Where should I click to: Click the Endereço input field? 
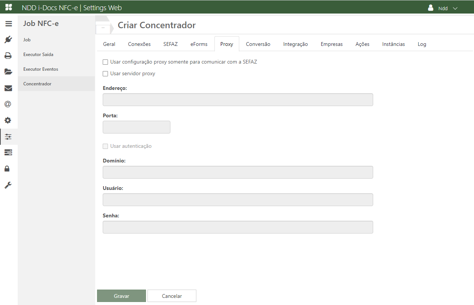[x=238, y=100]
